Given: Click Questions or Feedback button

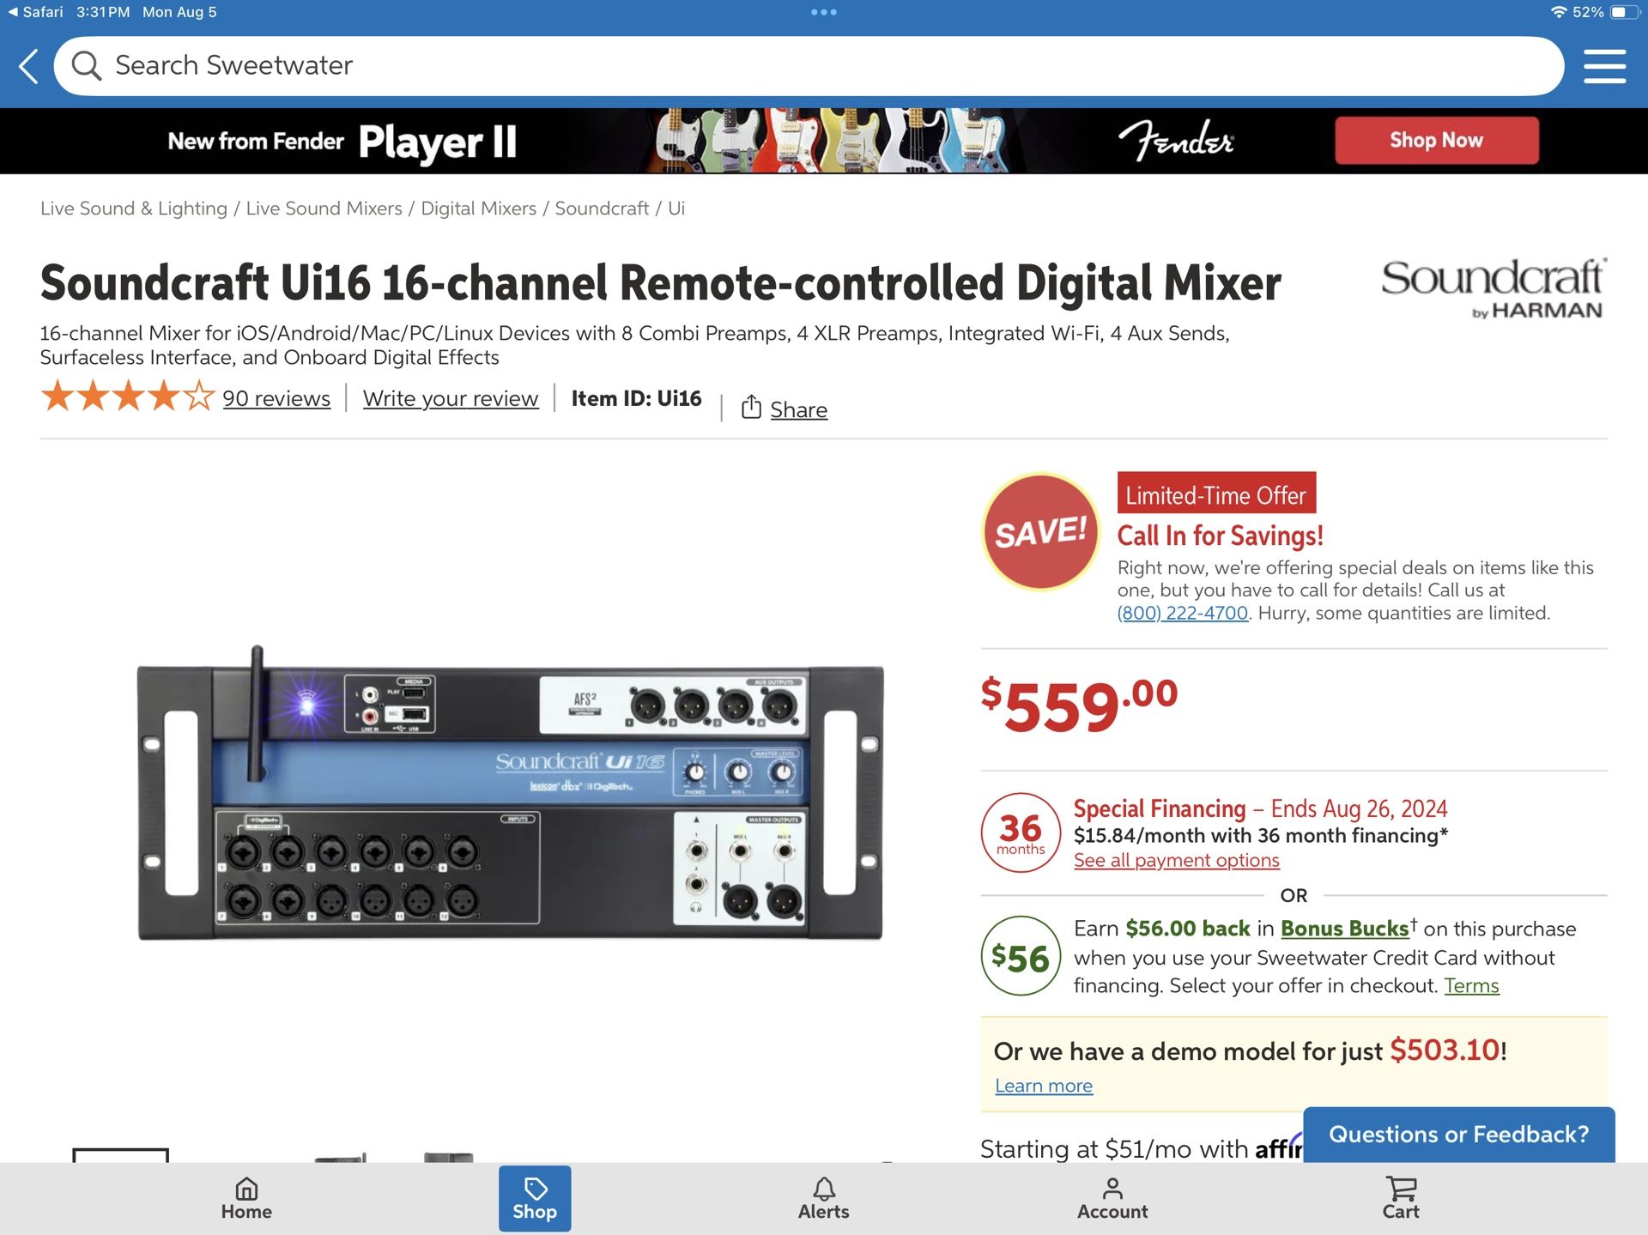Looking at the screenshot, I should (1458, 1135).
